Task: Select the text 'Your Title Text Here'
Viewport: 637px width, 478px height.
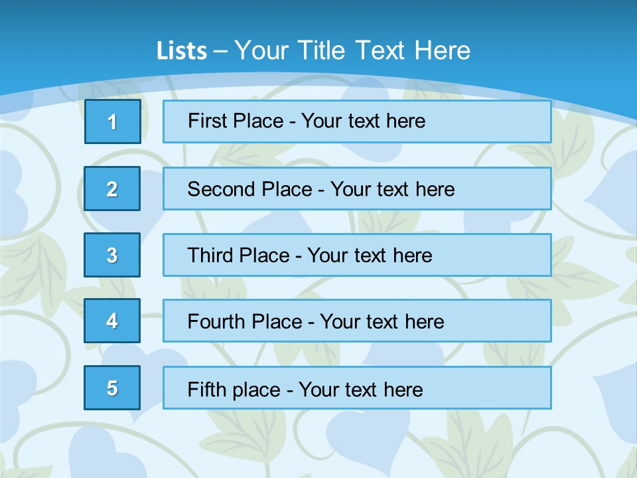Action: coord(352,50)
